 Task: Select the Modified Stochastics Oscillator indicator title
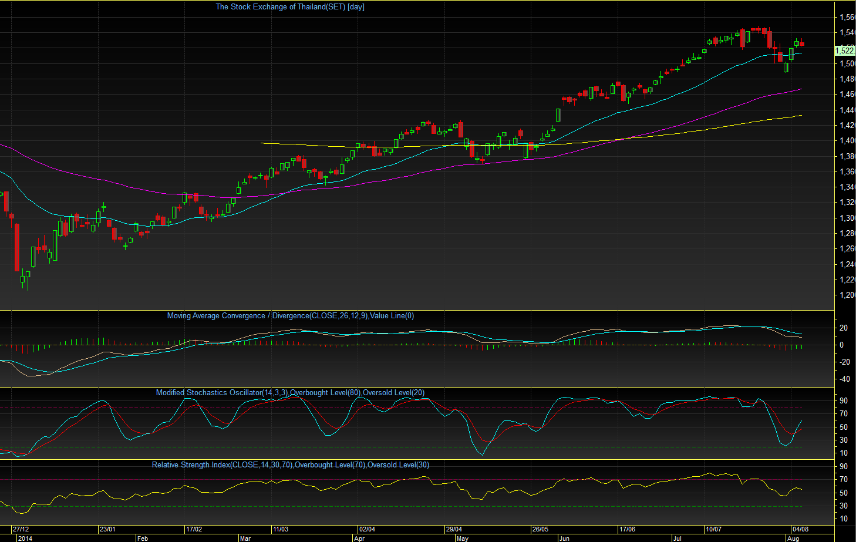[x=290, y=393]
